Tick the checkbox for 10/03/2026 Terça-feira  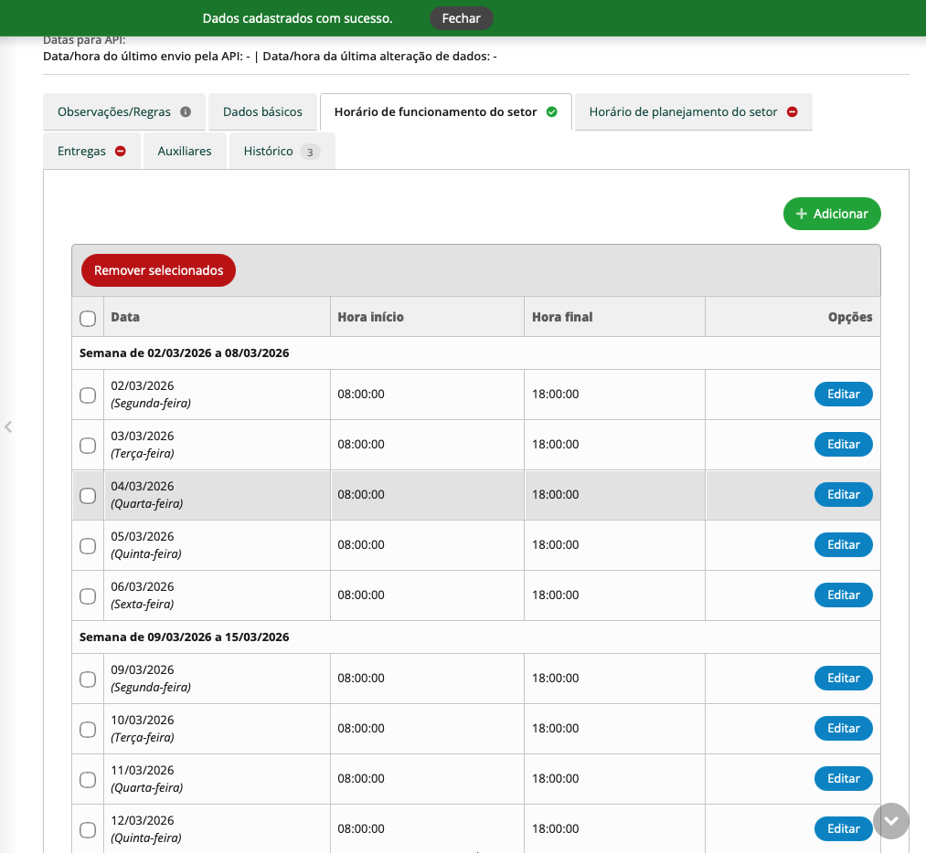pos(88,729)
